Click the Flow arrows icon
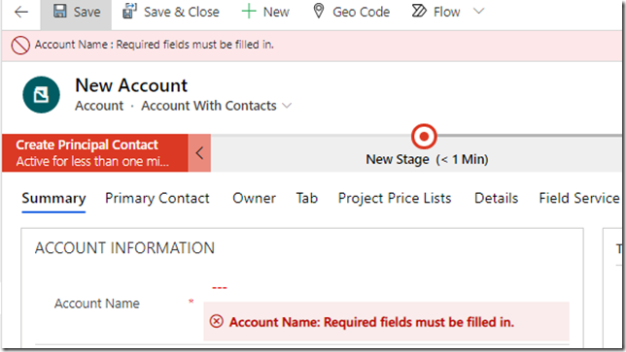The width and height of the screenshot is (626, 352). (x=419, y=11)
